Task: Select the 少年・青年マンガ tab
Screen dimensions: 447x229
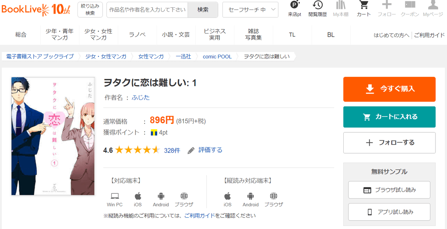Action: pos(59,35)
